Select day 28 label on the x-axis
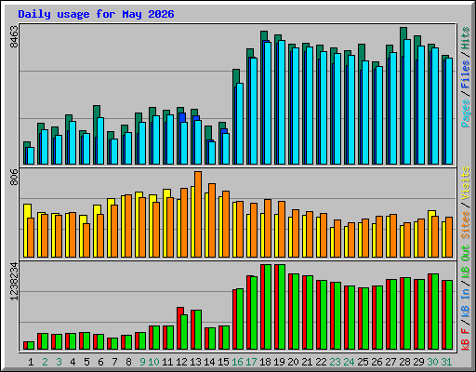The width and height of the screenshot is (476, 372). pos(404,362)
